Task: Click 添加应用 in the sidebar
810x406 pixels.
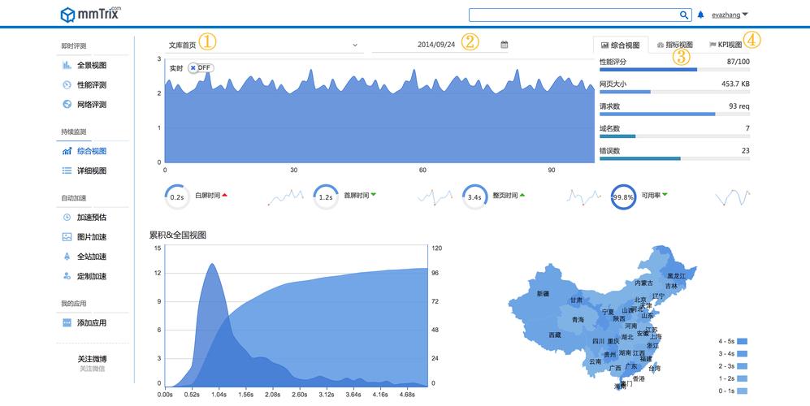Action: (x=91, y=322)
